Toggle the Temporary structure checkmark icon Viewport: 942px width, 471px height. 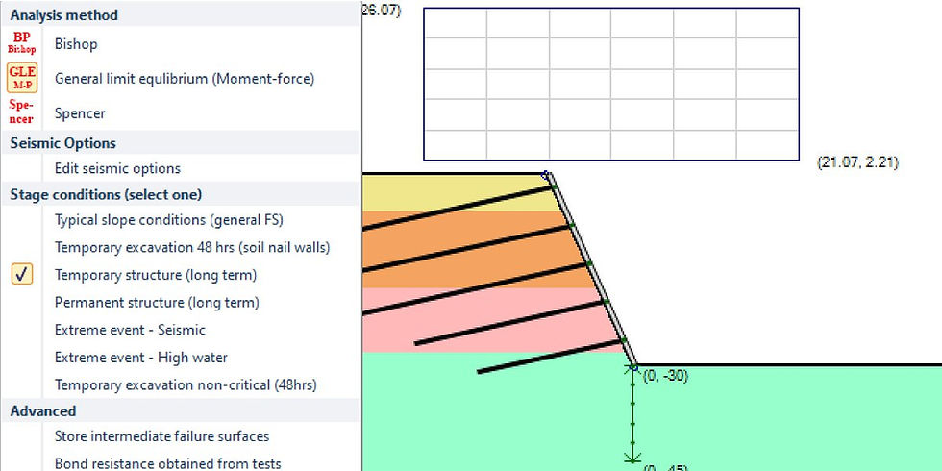coord(22,275)
